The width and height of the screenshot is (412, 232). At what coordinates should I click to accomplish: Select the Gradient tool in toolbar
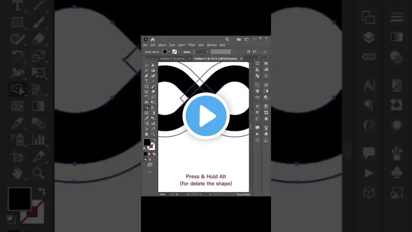click(x=153, y=113)
